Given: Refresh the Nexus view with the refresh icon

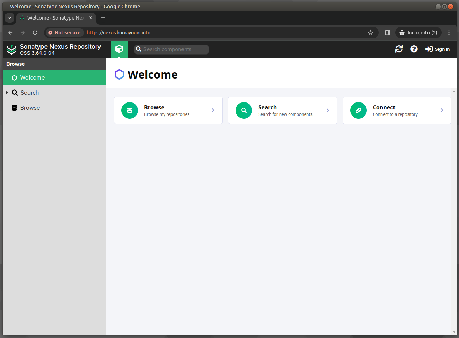Looking at the screenshot, I should [399, 49].
